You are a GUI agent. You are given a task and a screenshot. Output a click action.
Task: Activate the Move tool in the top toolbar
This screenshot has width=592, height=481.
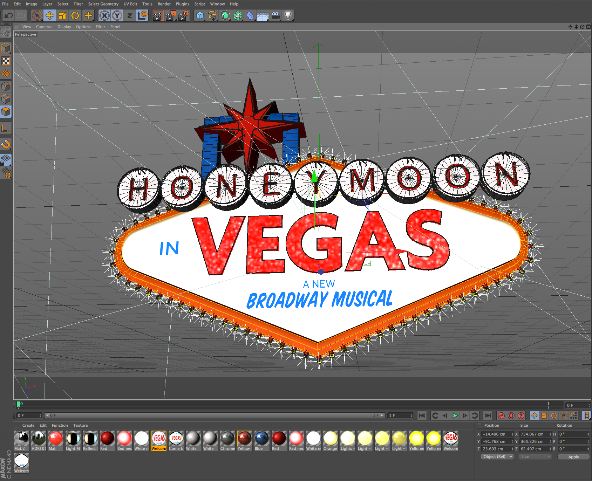50,15
